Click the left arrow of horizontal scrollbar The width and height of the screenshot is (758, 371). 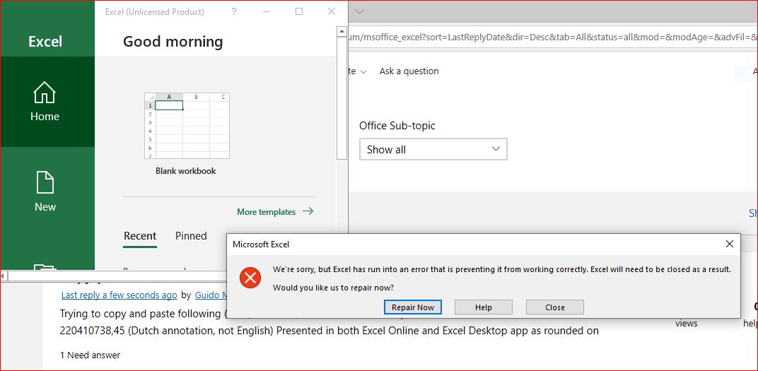click(4, 276)
